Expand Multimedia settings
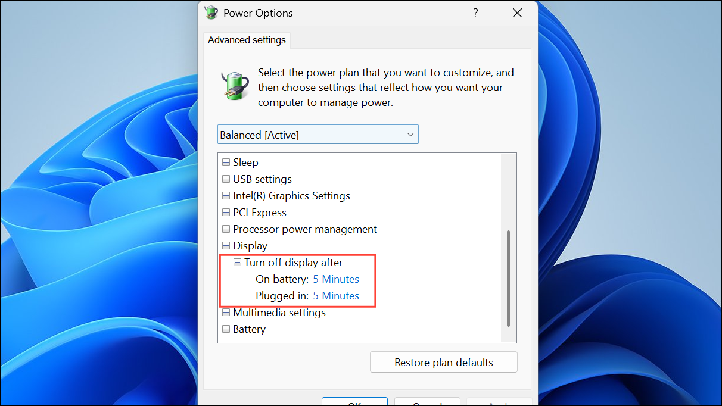Image resolution: width=722 pixels, height=406 pixels. tap(226, 312)
